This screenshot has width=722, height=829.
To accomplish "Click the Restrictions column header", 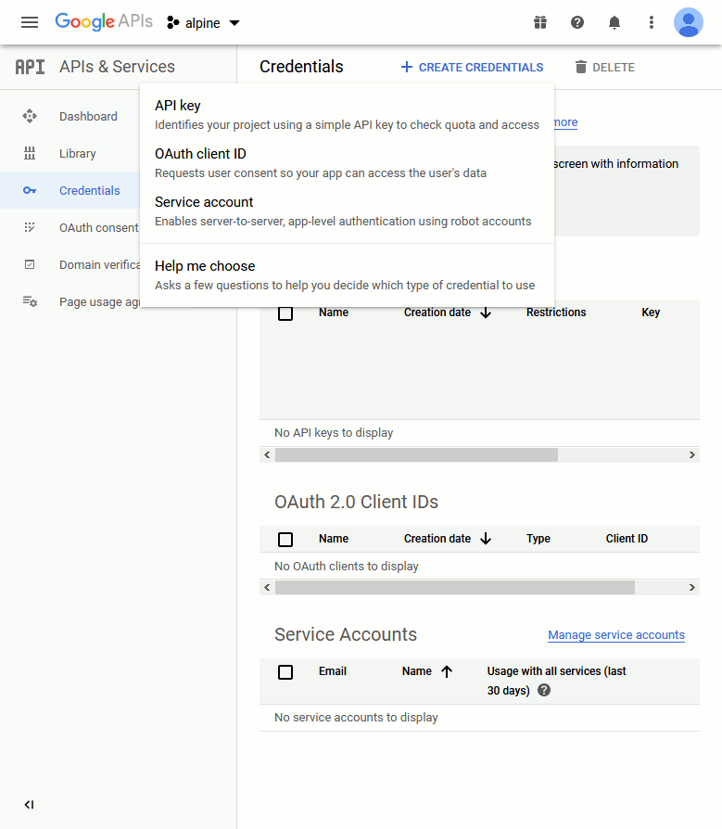I will [x=556, y=312].
